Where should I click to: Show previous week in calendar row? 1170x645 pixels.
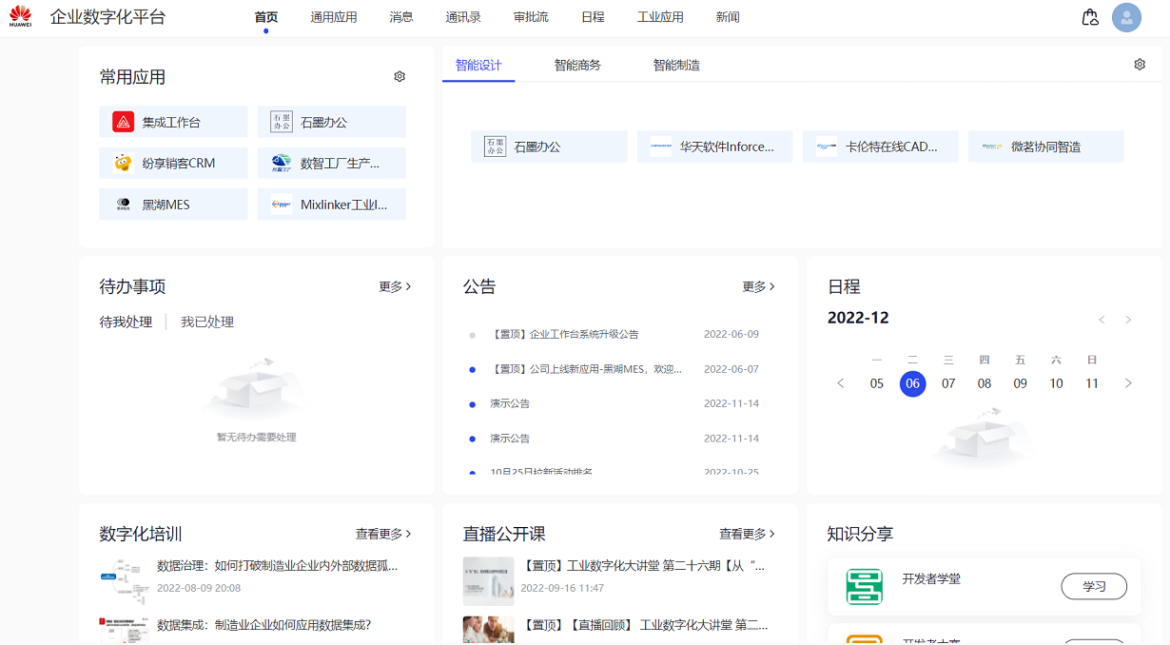(x=841, y=383)
